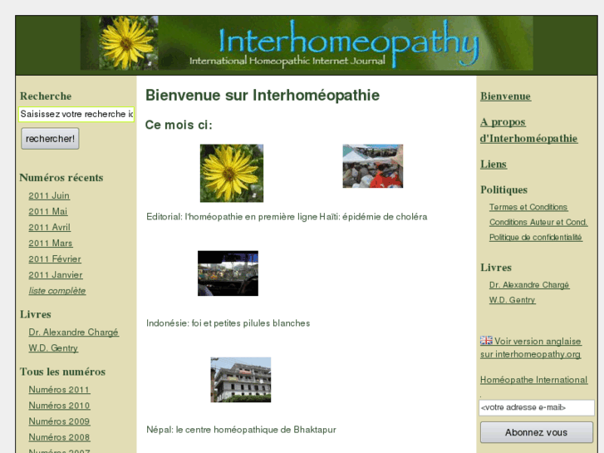The image size is (604, 453).
Task: Open Népal: le centre homéopathique de Bhaktapur
Action: pyautogui.click(x=241, y=430)
